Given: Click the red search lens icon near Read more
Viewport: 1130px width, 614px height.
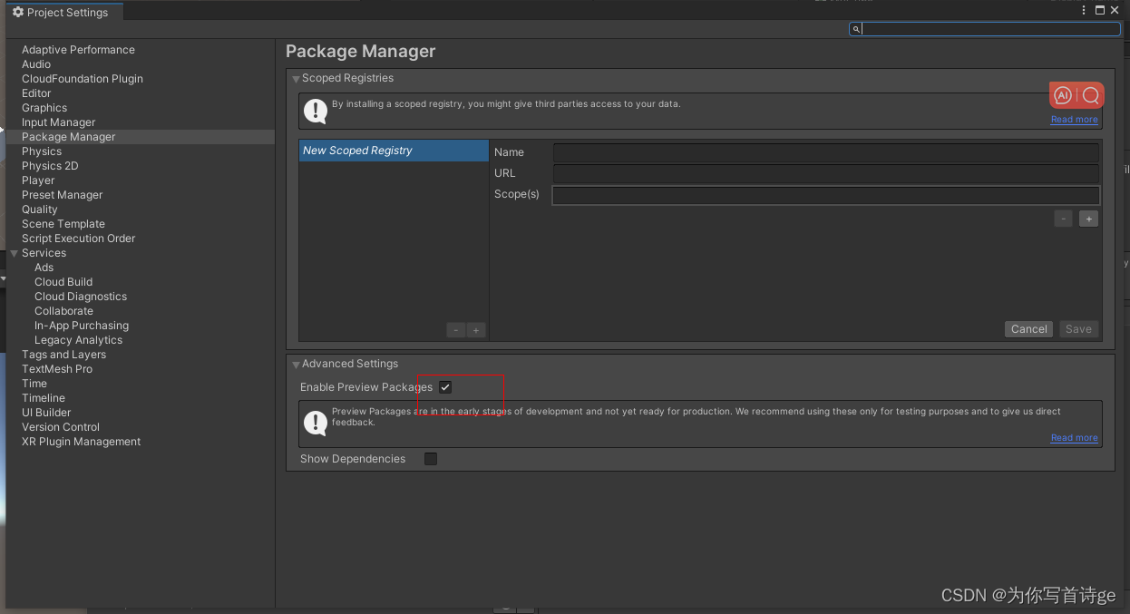Looking at the screenshot, I should [x=1088, y=93].
